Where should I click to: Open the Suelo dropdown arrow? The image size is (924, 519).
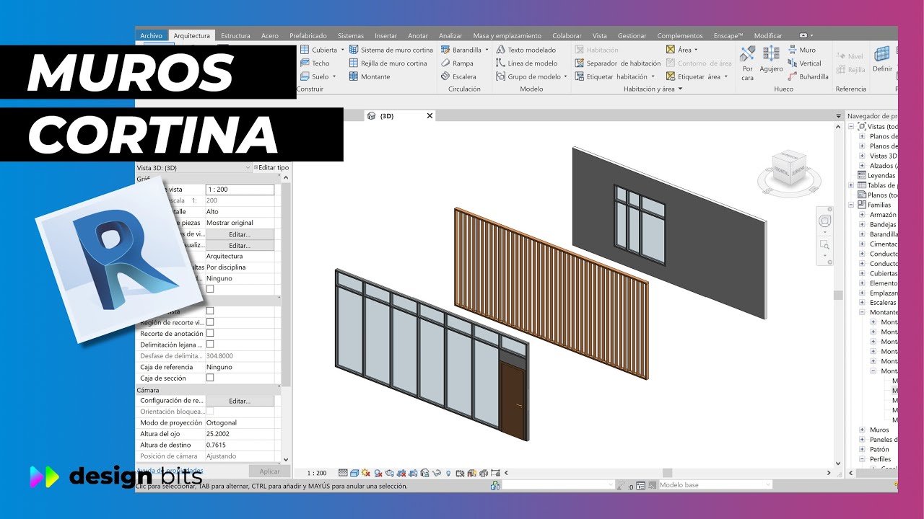coord(334,76)
